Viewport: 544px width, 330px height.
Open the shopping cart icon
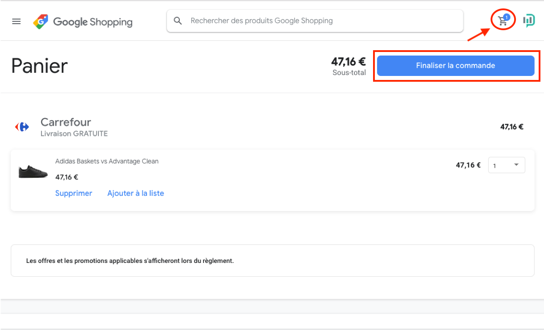(503, 20)
